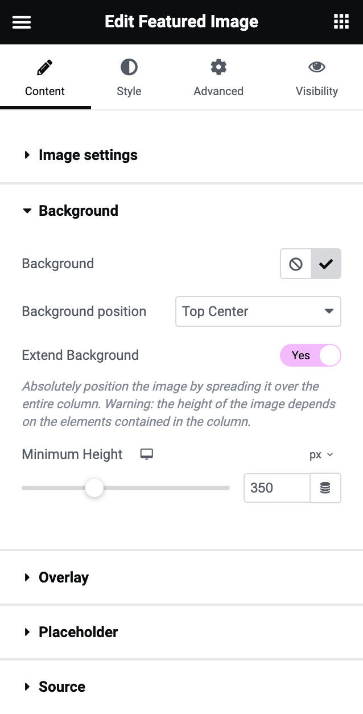Image resolution: width=363 pixels, height=714 pixels.
Task: Expand the Source section
Action: click(x=61, y=687)
